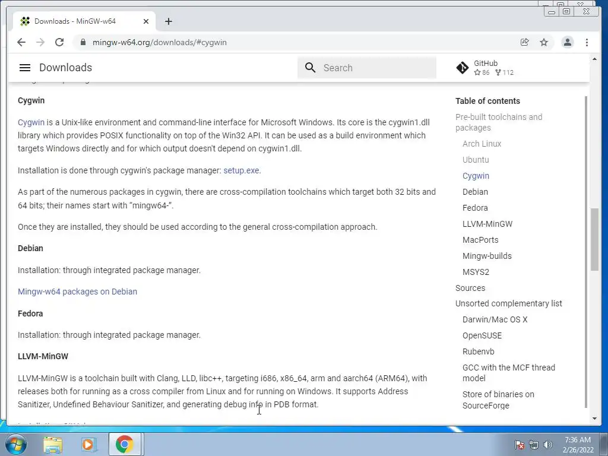
Task: Launch Windows Media Player from taskbar
Action: [x=88, y=444]
